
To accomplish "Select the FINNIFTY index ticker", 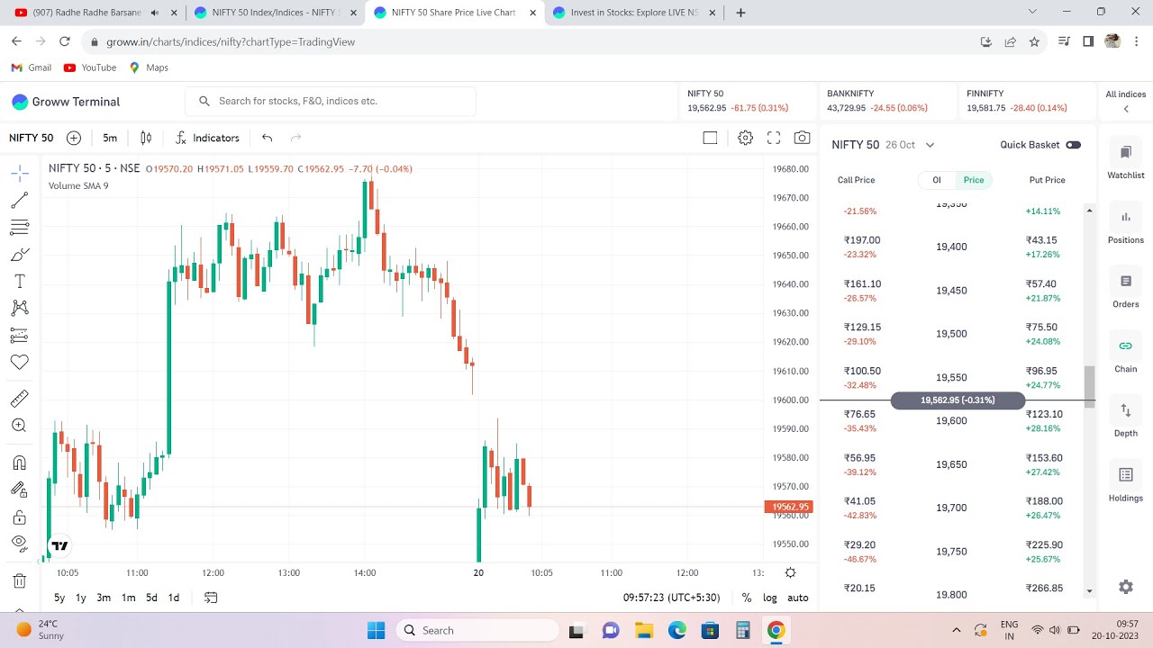I will click(1026, 101).
